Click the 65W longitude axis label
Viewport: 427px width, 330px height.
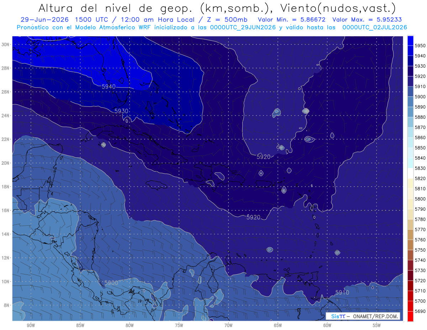coord(278,325)
